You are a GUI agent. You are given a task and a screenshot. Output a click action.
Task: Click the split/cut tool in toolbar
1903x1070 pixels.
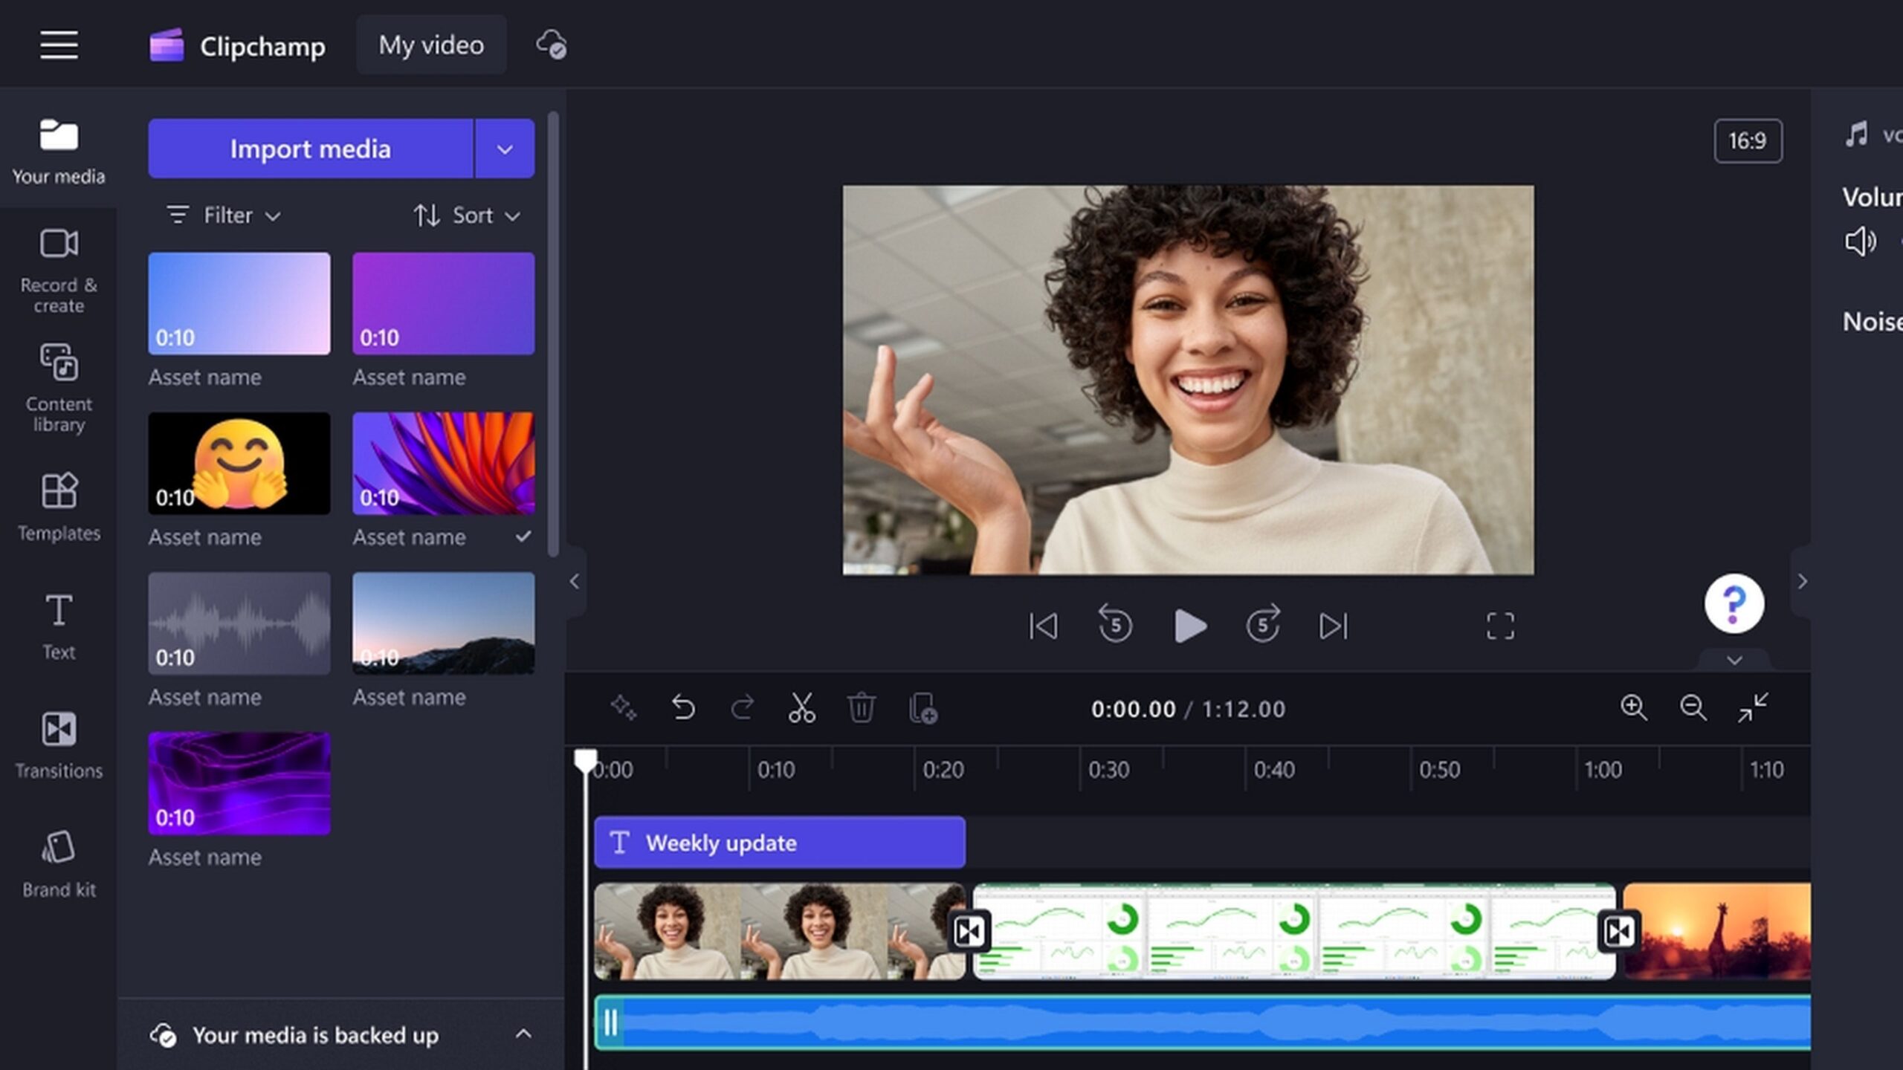point(801,708)
